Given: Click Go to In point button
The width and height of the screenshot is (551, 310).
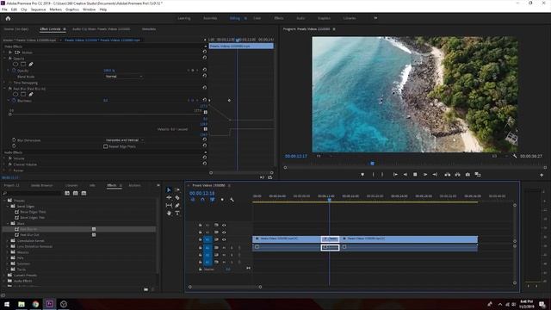Looking at the screenshot, I should [x=395, y=174].
